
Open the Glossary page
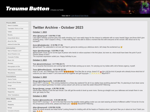click(17, 63)
